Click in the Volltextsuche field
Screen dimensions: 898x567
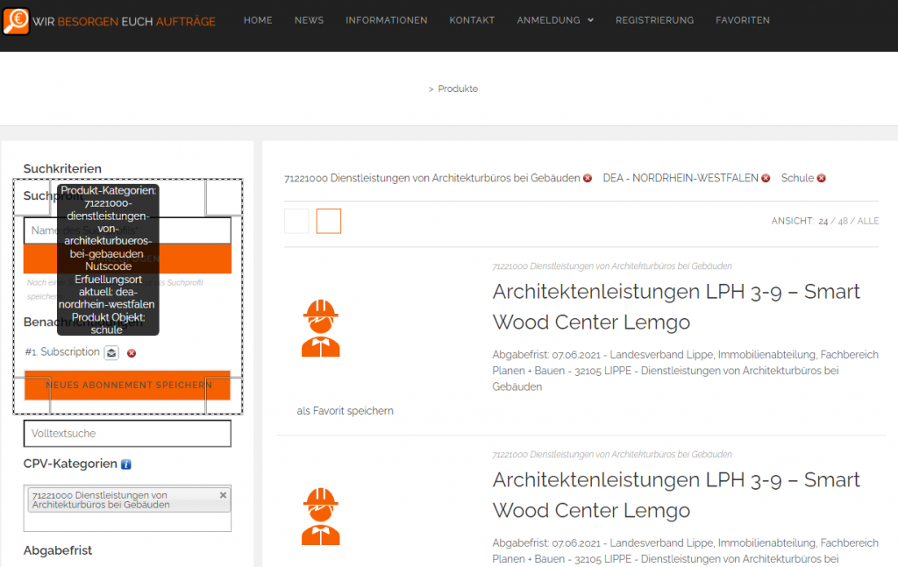click(x=127, y=433)
